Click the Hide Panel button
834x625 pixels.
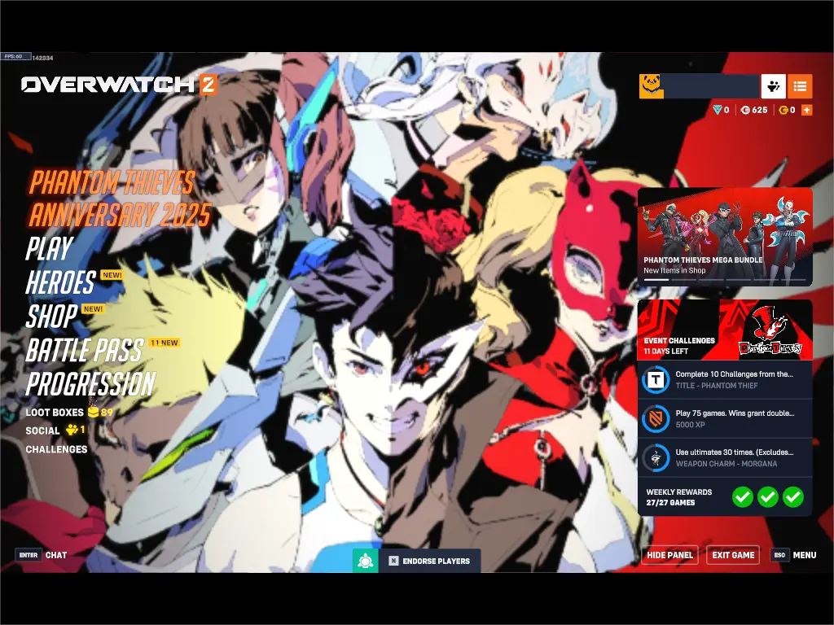669,555
